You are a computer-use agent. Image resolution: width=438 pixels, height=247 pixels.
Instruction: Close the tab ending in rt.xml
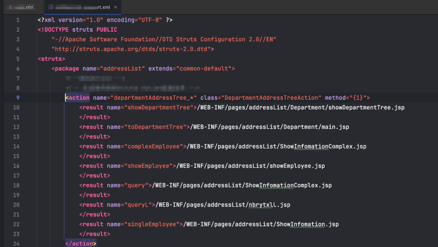(x=115, y=7)
